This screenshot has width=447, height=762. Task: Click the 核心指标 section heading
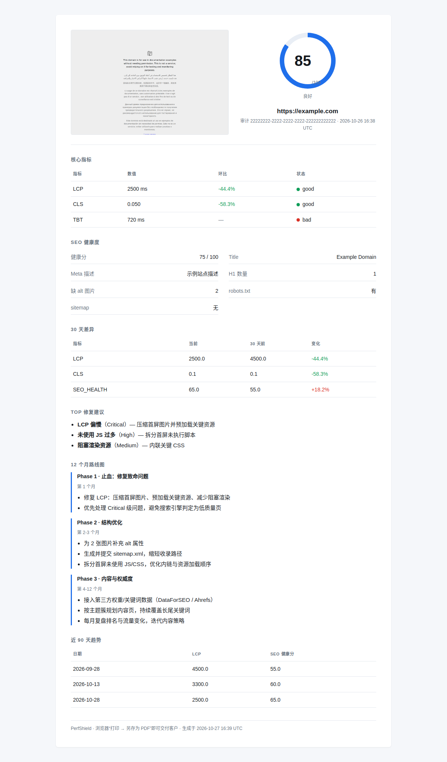click(81, 159)
